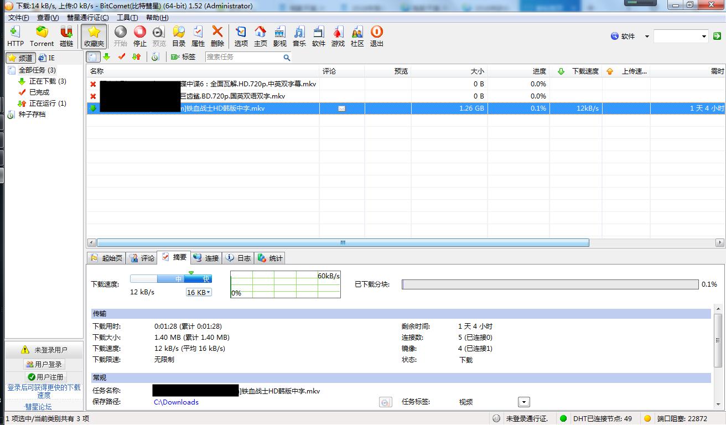Open the 16 KB speed unit dropdown
The width and height of the screenshot is (726, 425).
[198, 292]
